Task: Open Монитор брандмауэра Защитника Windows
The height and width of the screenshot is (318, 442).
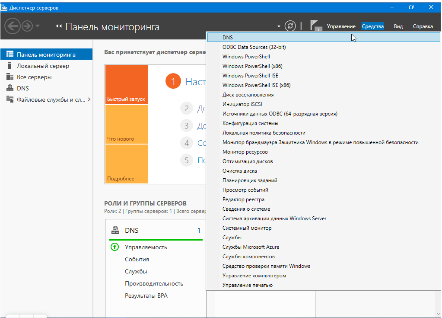Action: (324, 142)
